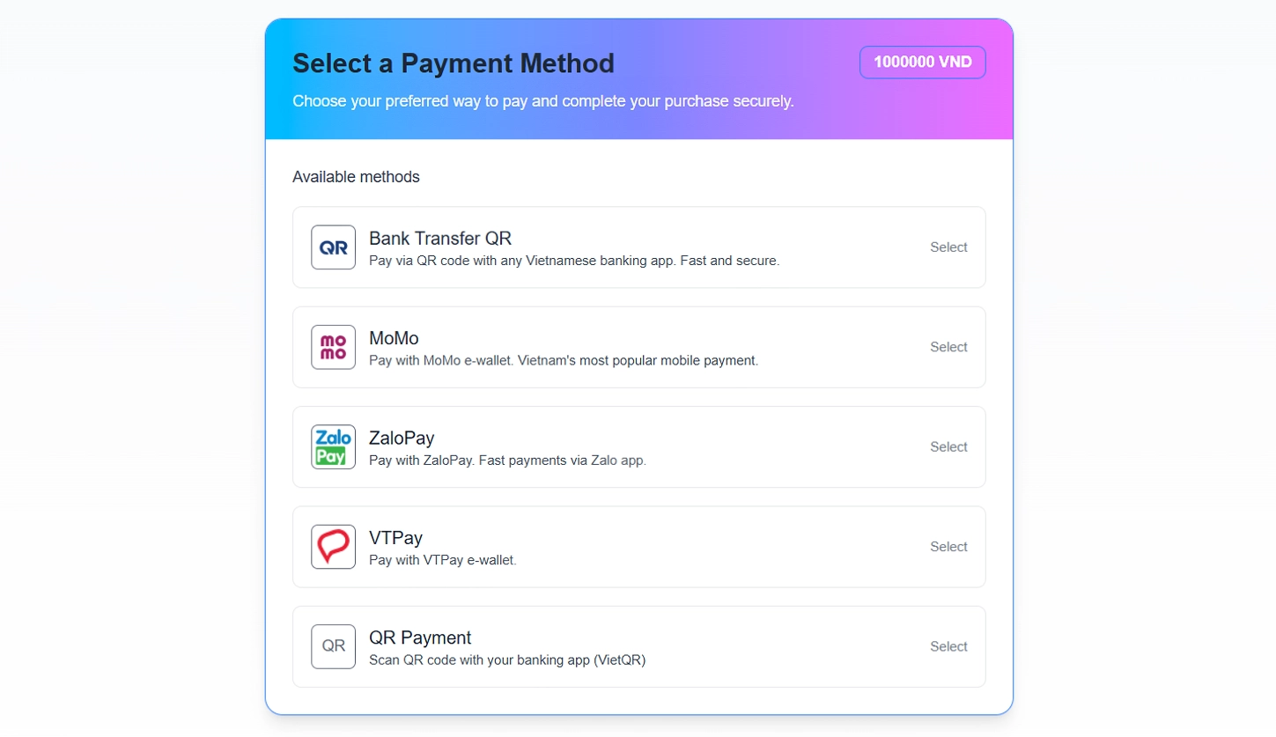Choose Select on the MoMo row

point(948,347)
